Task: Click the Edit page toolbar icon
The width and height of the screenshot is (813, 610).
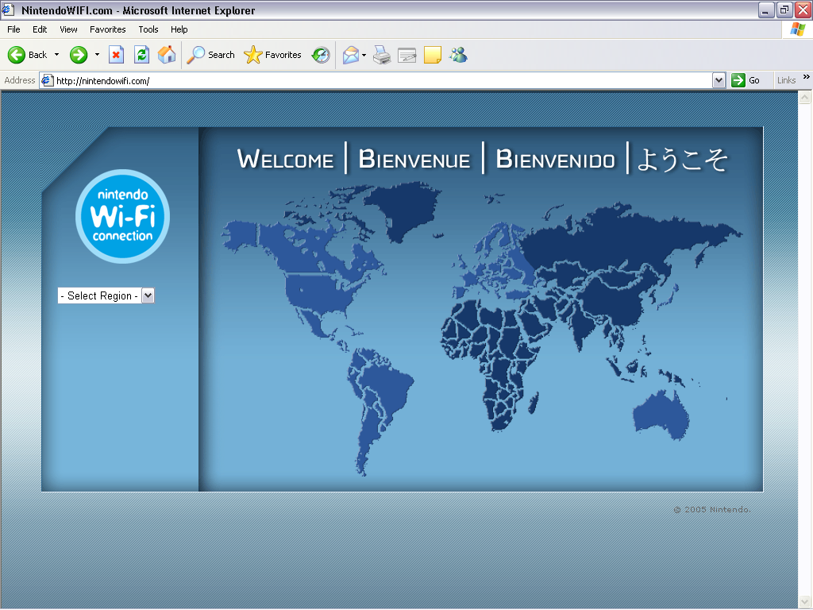Action: 407,55
